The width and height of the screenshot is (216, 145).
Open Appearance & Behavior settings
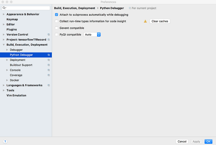coord(23,14)
